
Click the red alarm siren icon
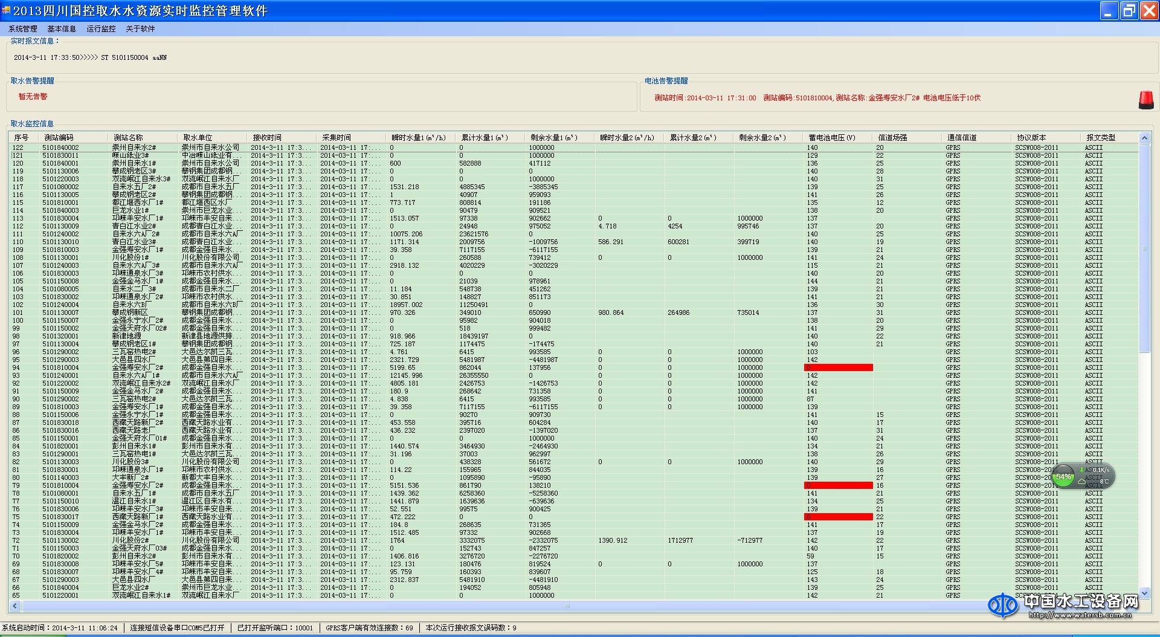pyautogui.click(x=1145, y=100)
